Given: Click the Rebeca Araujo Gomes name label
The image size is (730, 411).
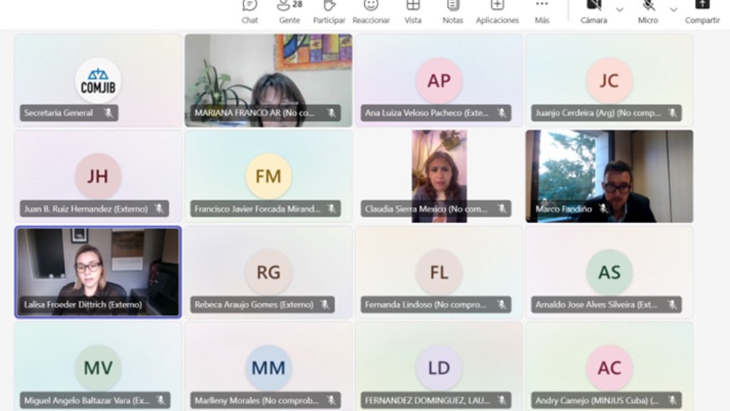Looking at the screenshot, I should click(262, 305).
